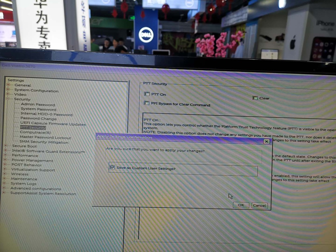Open Computrace(R) setting
Viewport: 336px width, 252px height.
click(x=35, y=132)
